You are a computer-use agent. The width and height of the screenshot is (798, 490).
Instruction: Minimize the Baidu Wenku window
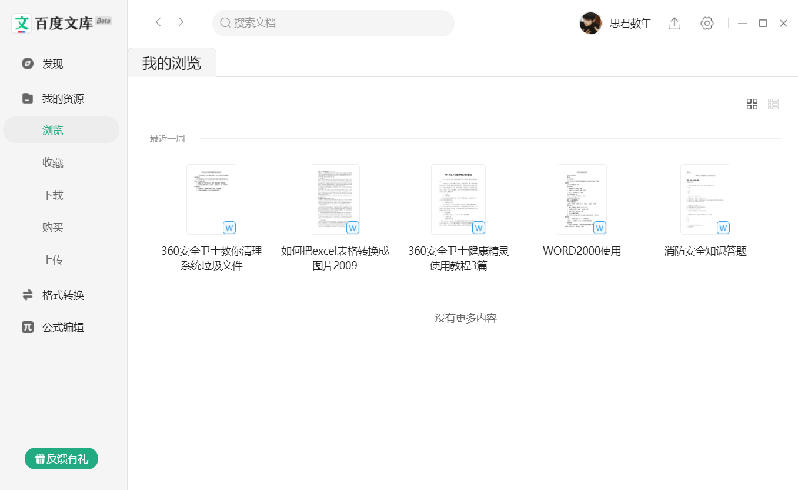point(743,23)
